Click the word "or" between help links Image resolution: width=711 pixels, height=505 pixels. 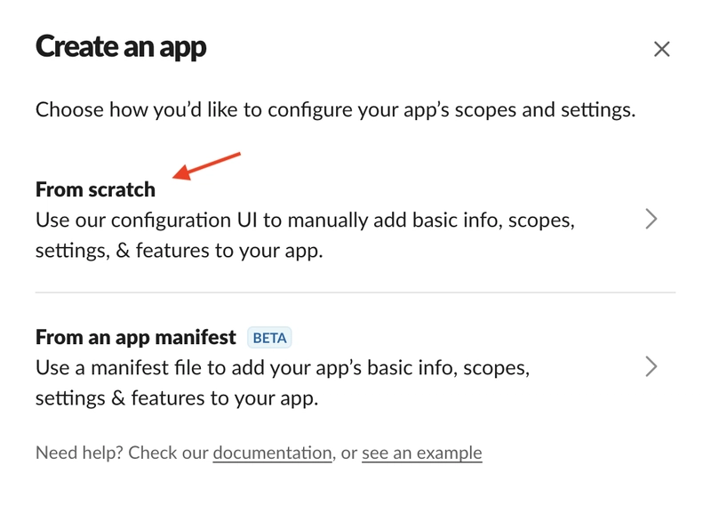[x=348, y=453]
